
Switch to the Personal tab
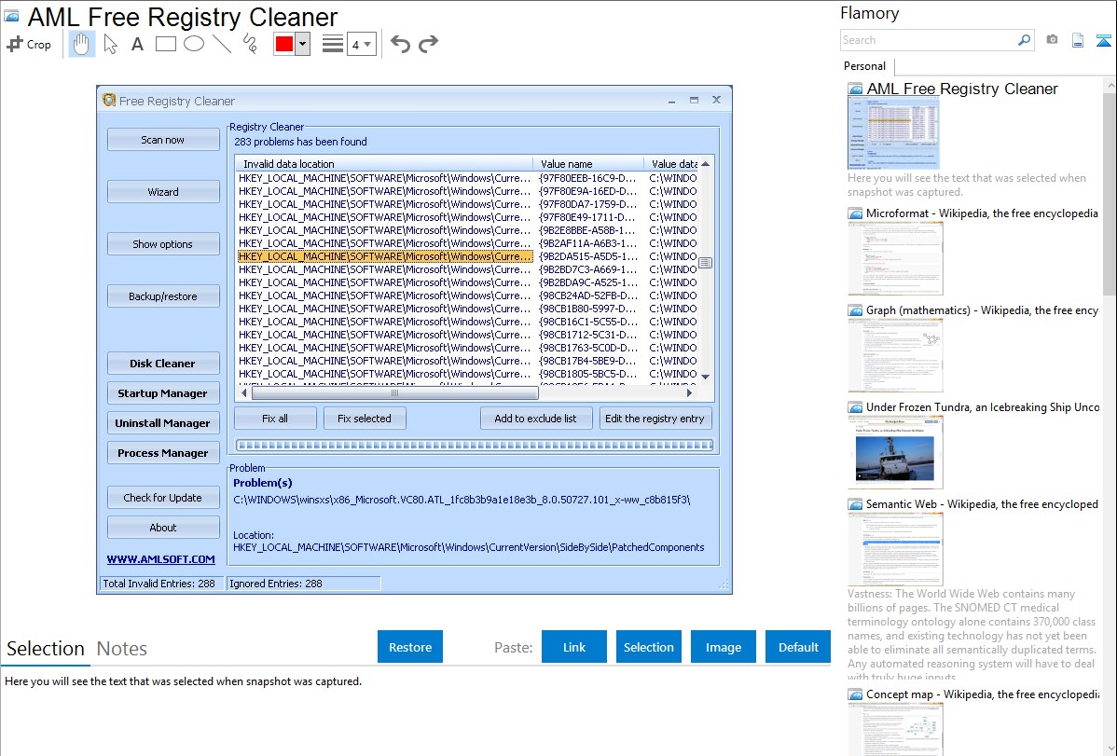pyautogui.click(x=865, y=66)
